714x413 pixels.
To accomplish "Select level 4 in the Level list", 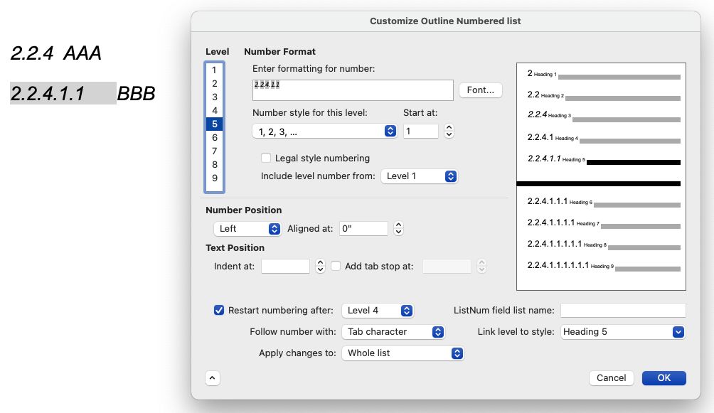I will pos(215,111).
